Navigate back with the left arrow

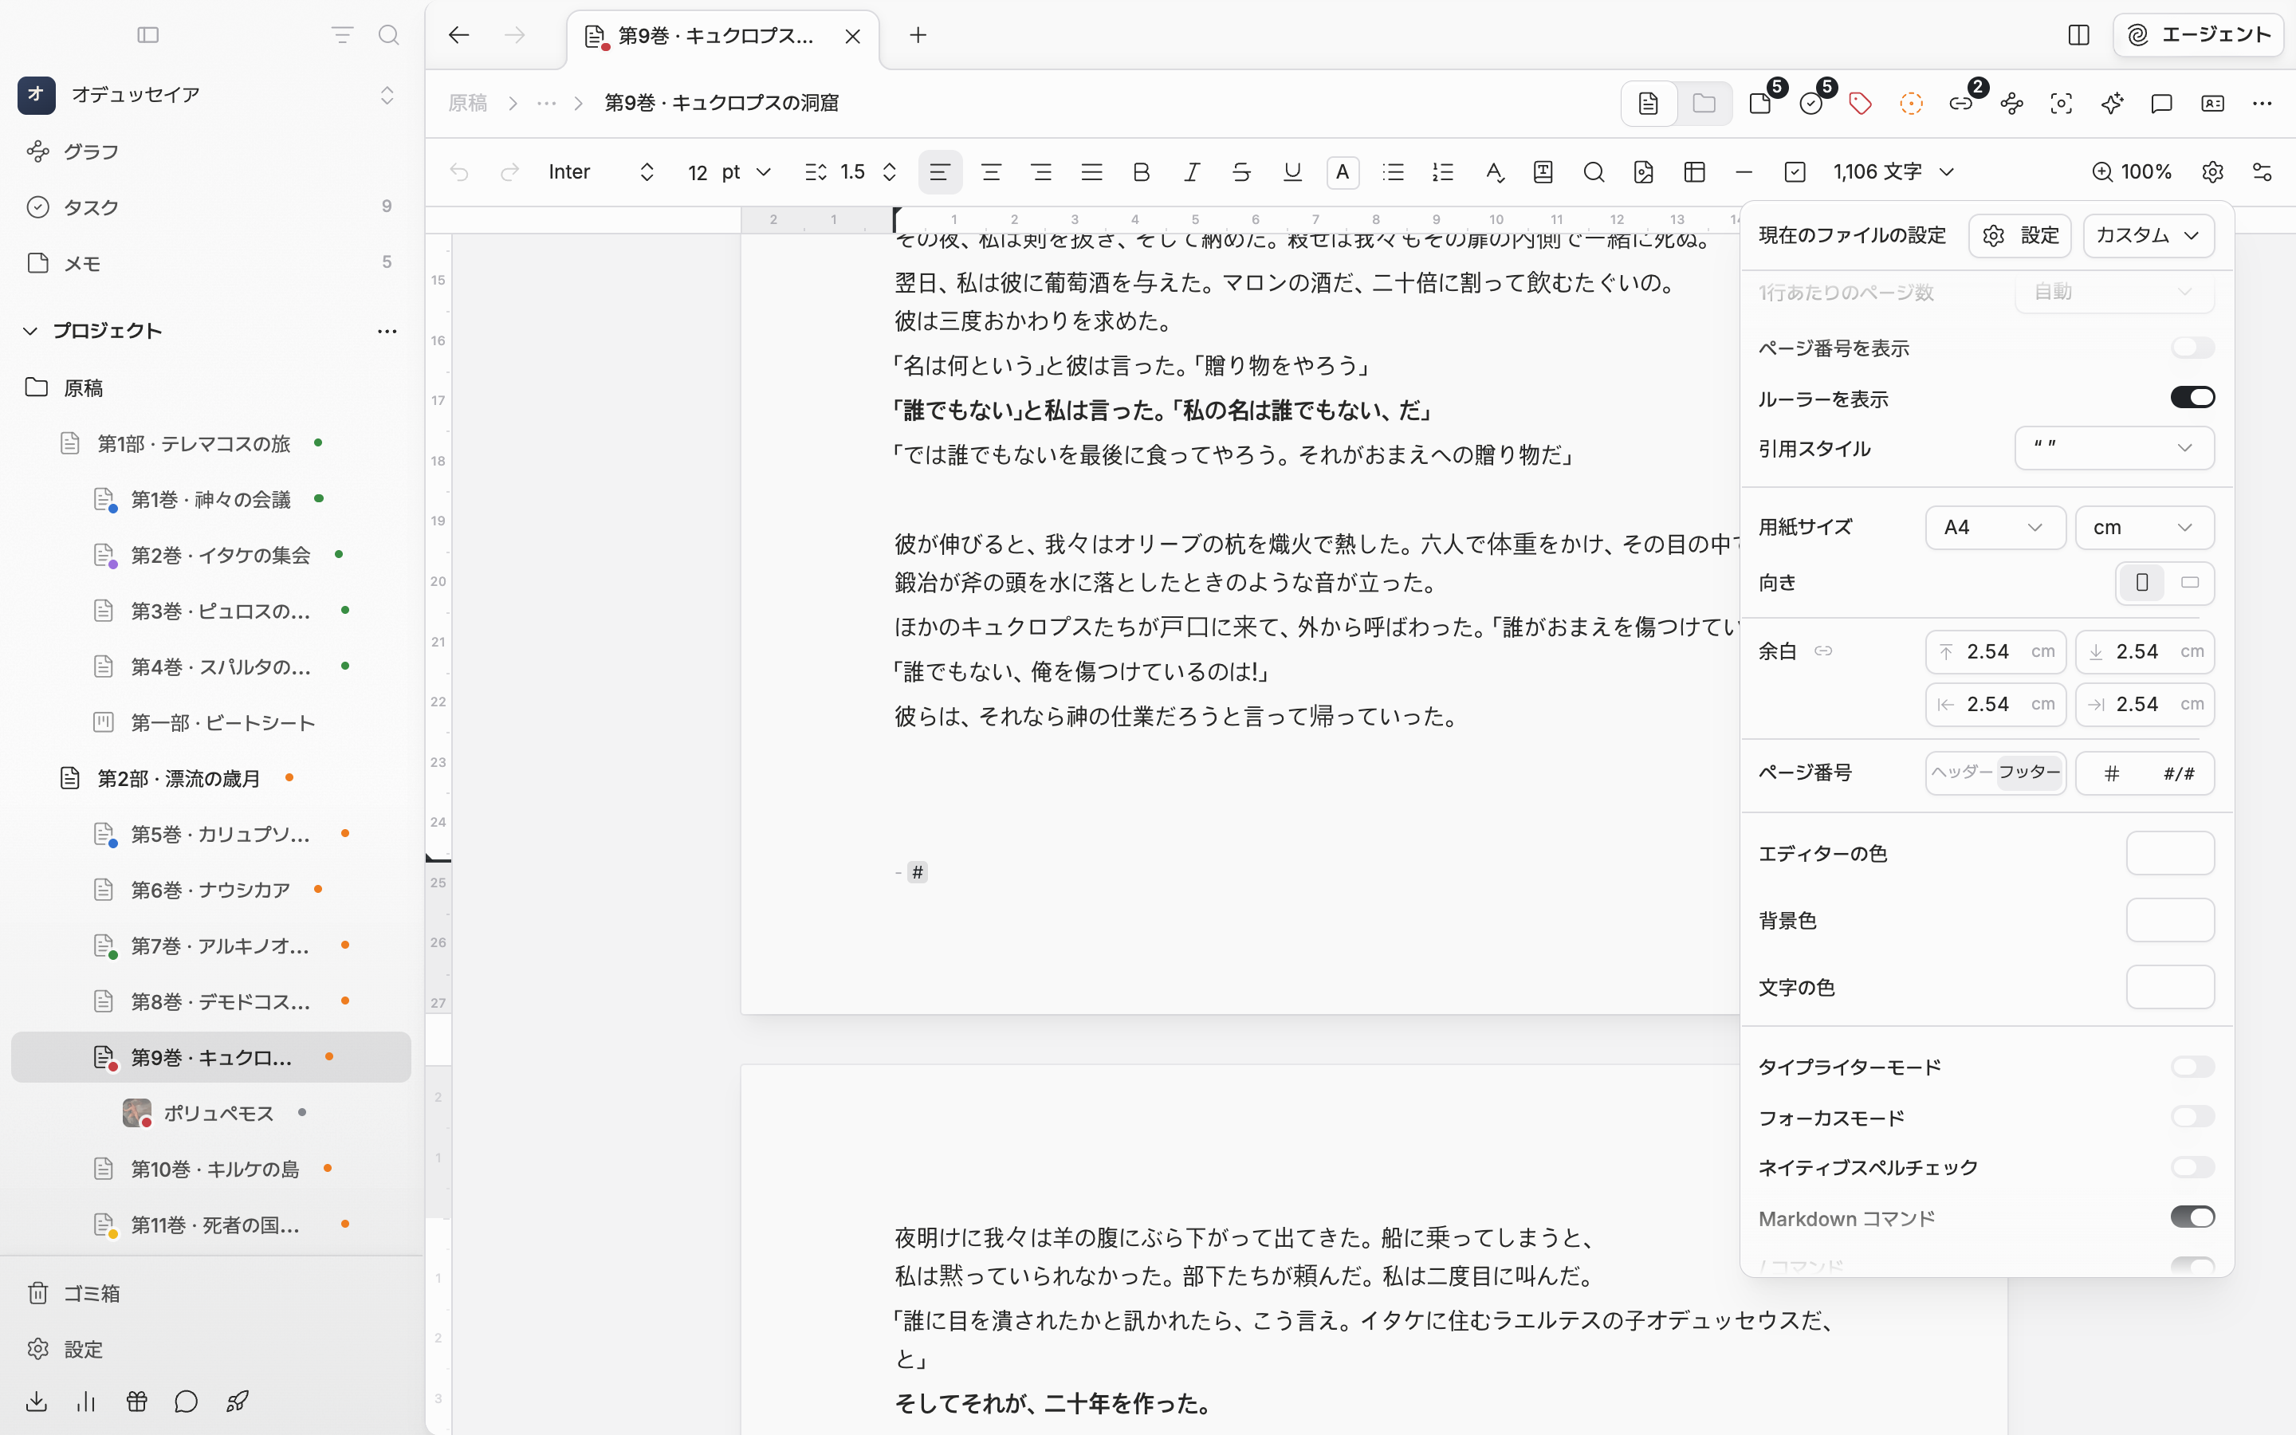point(459,35)
